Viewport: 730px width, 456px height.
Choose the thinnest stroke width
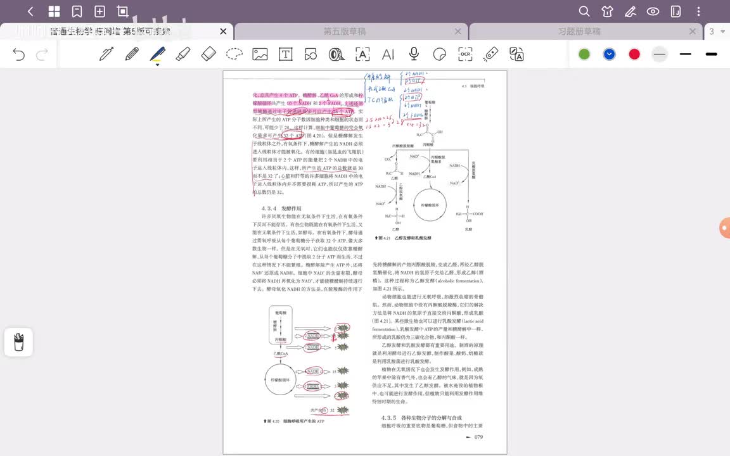659,54
